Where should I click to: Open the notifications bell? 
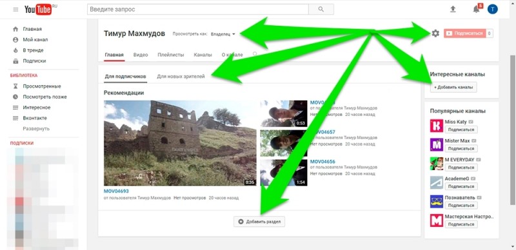[x=476, y=9]
